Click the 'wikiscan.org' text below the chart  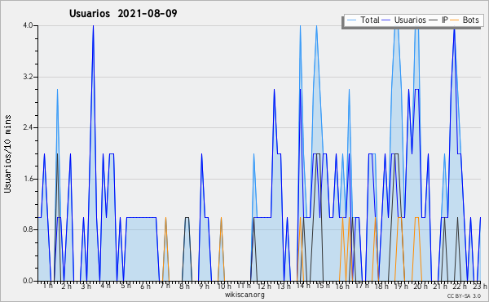(244, 295)
